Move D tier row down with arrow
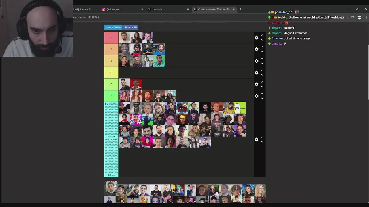369x207 pixels. tap(262, 87)
